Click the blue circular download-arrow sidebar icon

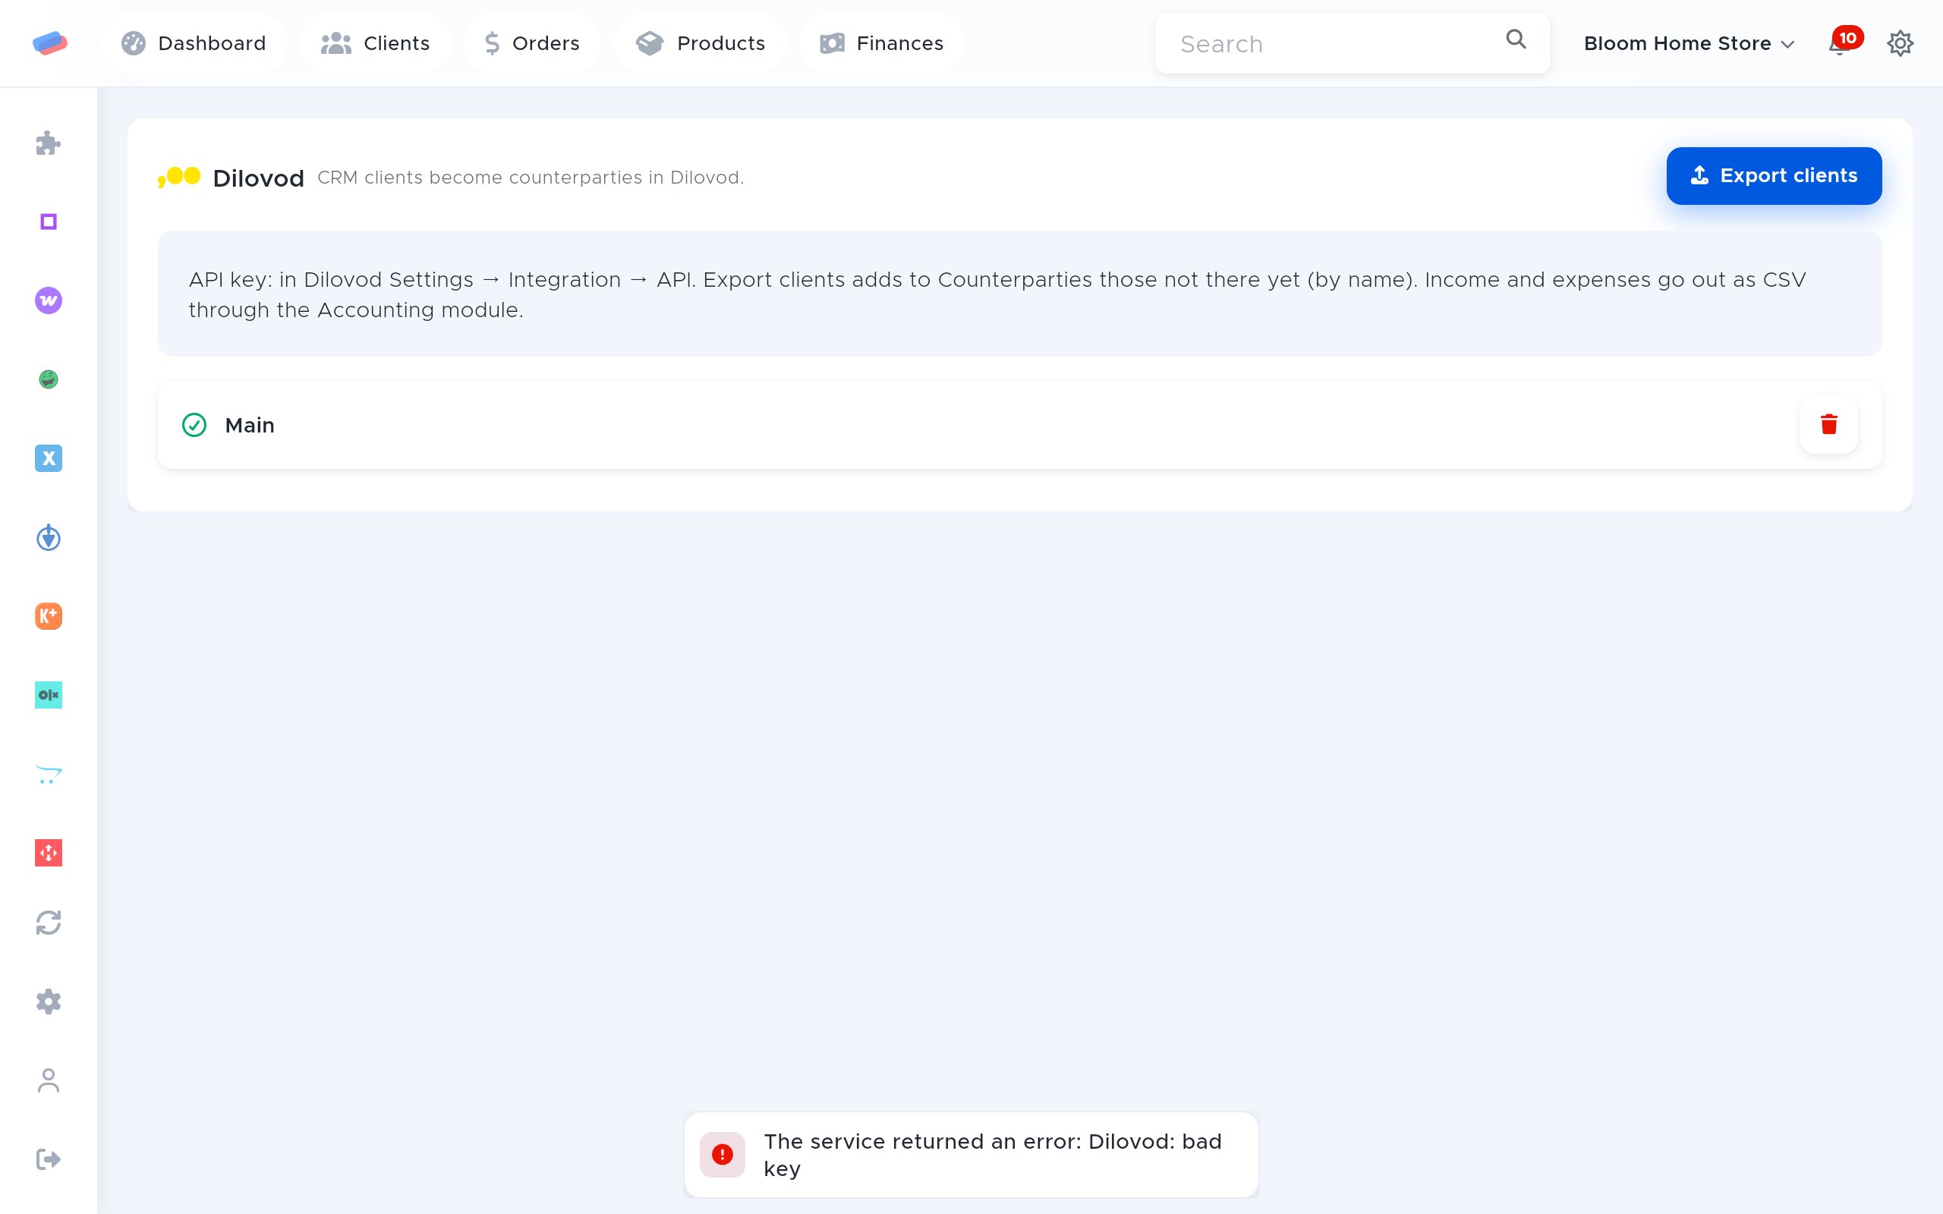pos(48,537)
